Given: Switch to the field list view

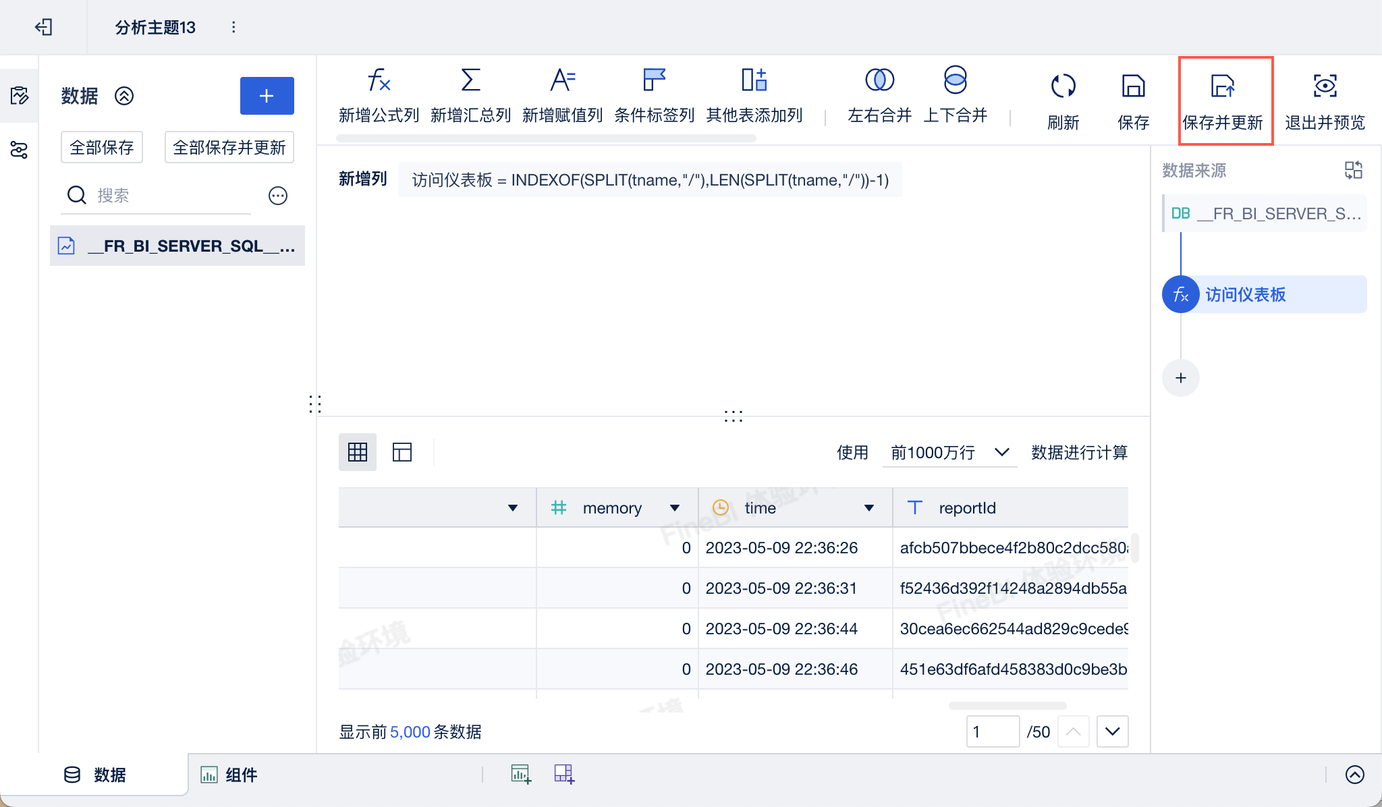Looking at the screenshot, I should [x=402, y=452].
